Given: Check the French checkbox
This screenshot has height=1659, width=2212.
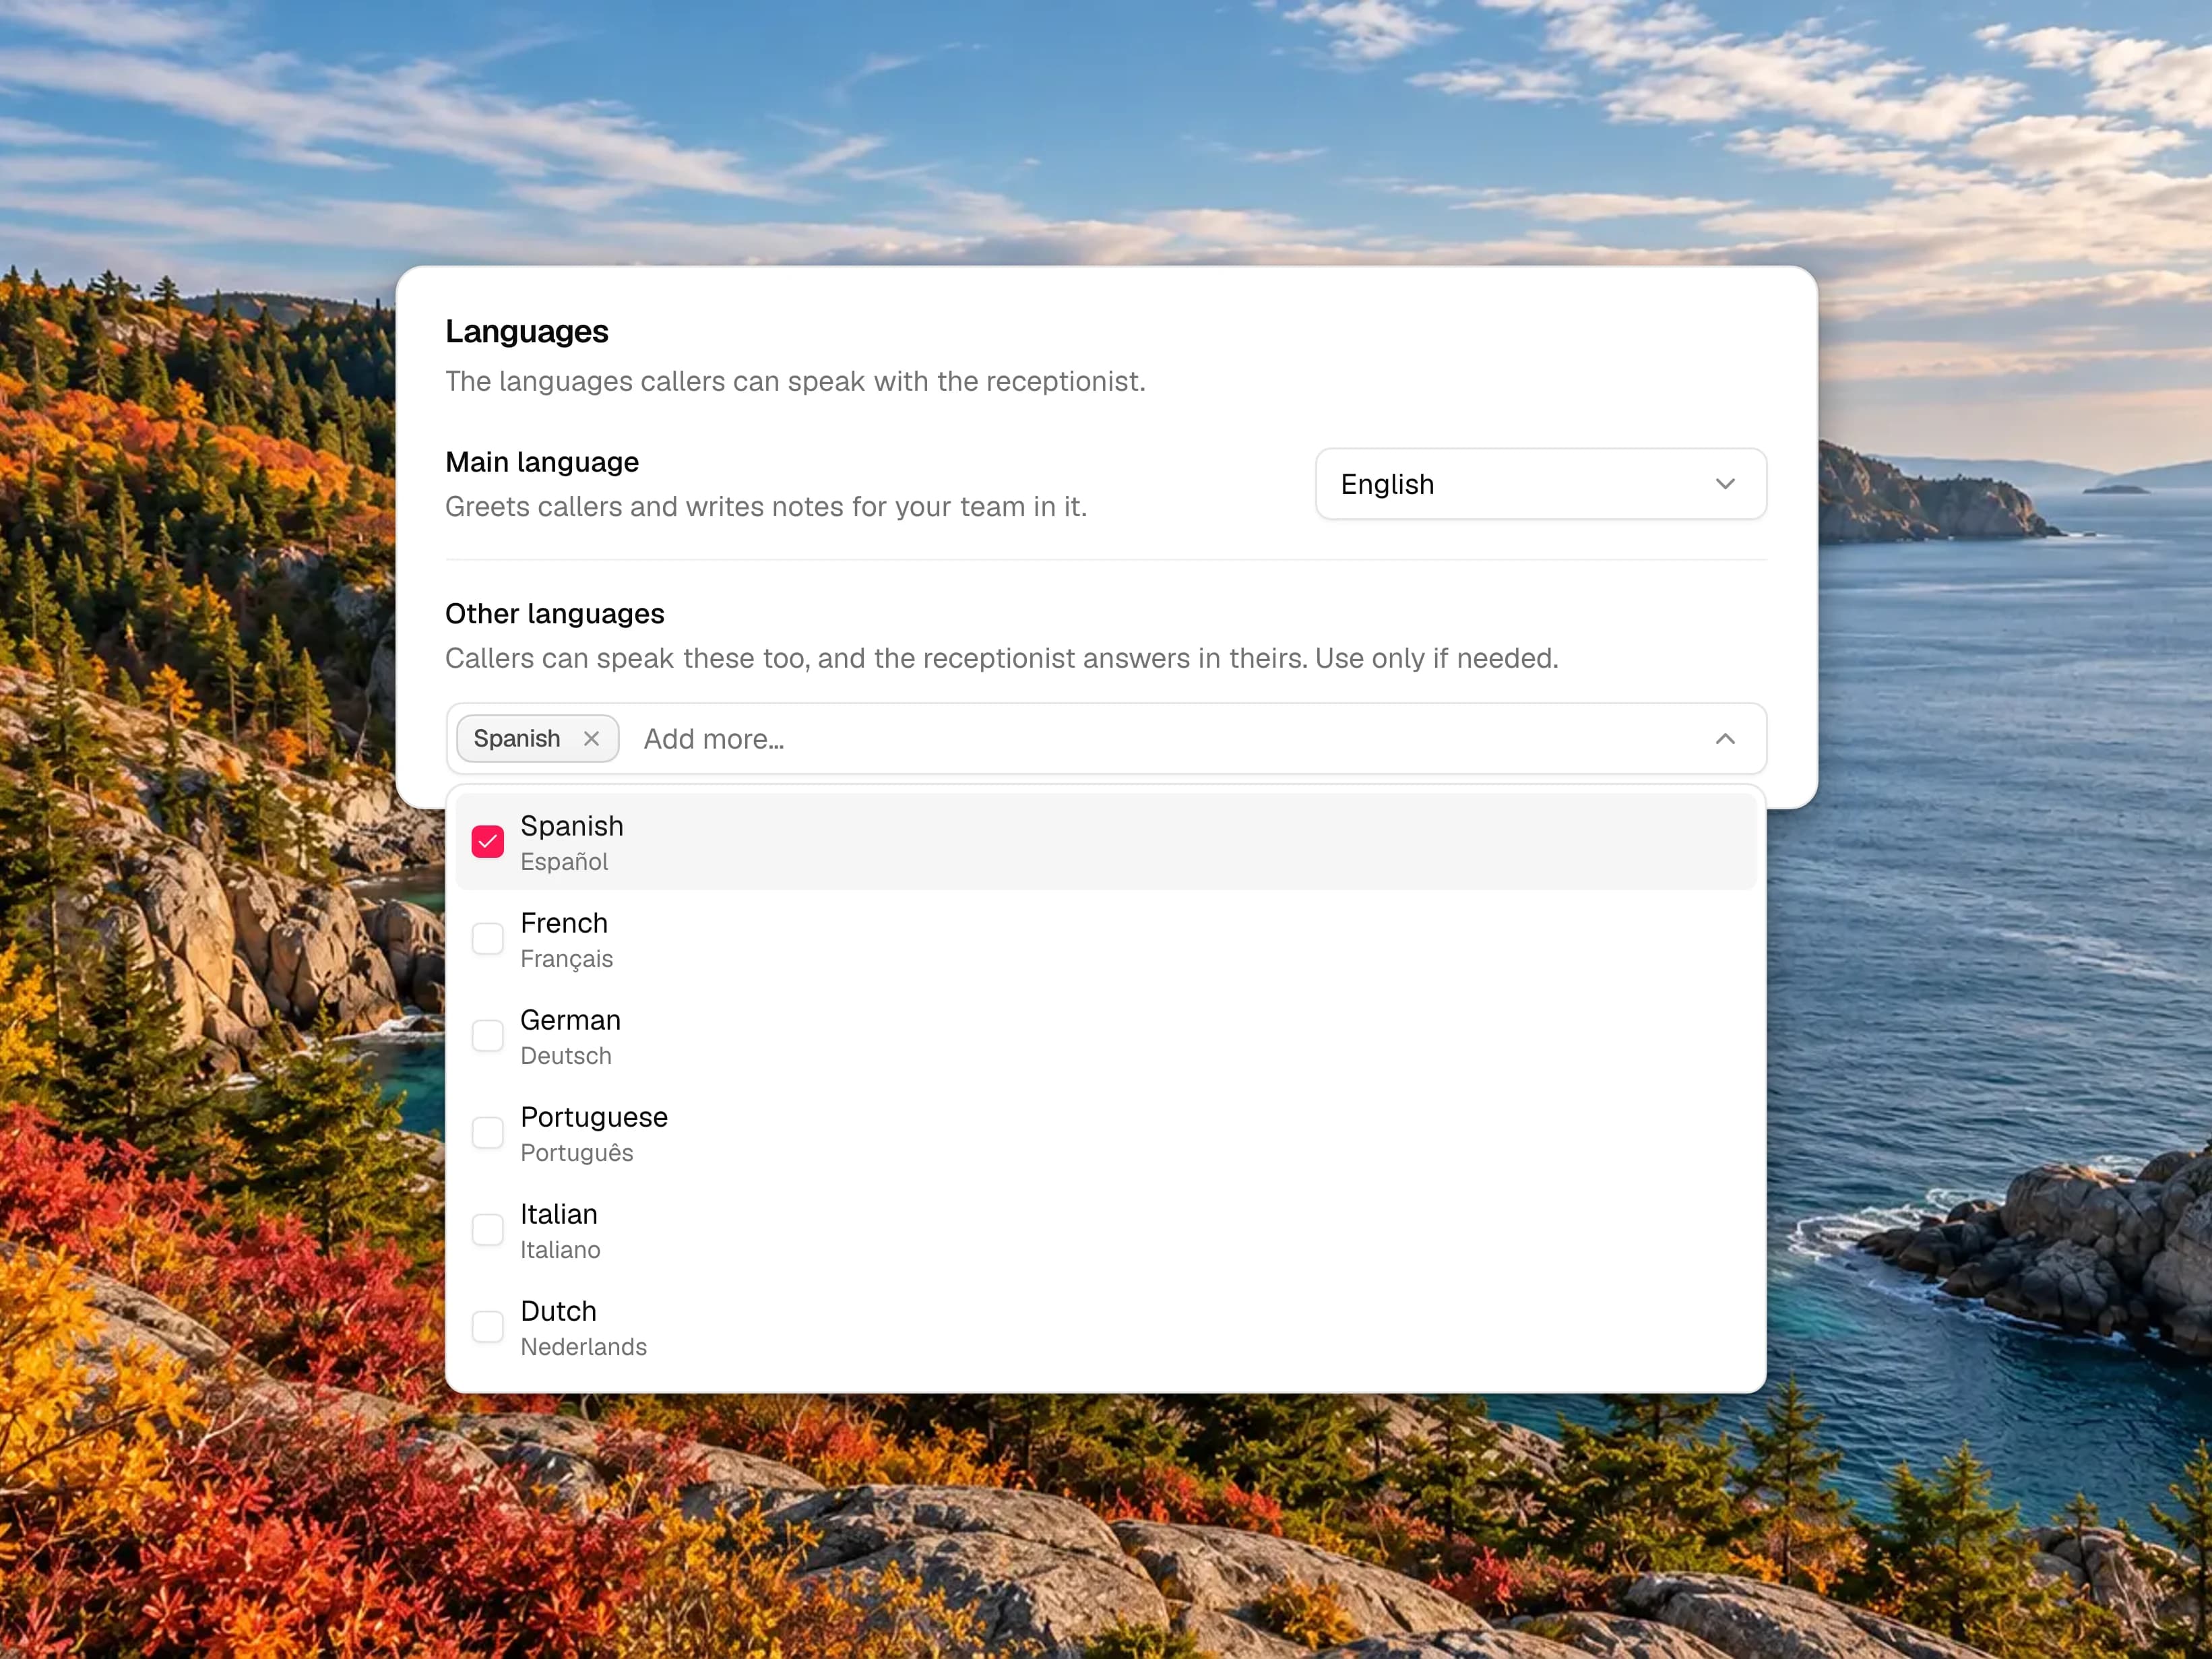Looking at the screenshot, I should tap(488, 939).
